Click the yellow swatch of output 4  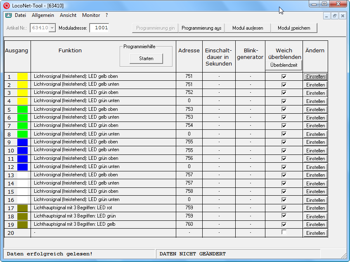[23, 101]
